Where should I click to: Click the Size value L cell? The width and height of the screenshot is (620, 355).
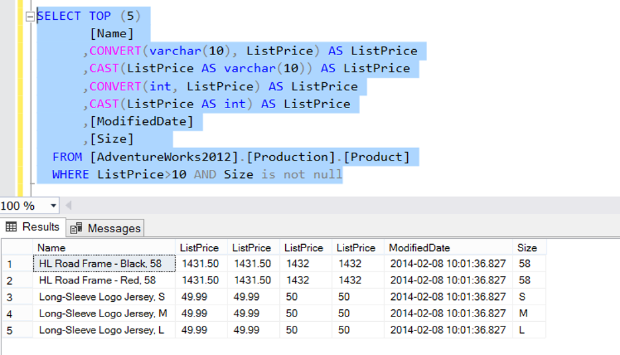pyautogui.click(x=529, y=330)
